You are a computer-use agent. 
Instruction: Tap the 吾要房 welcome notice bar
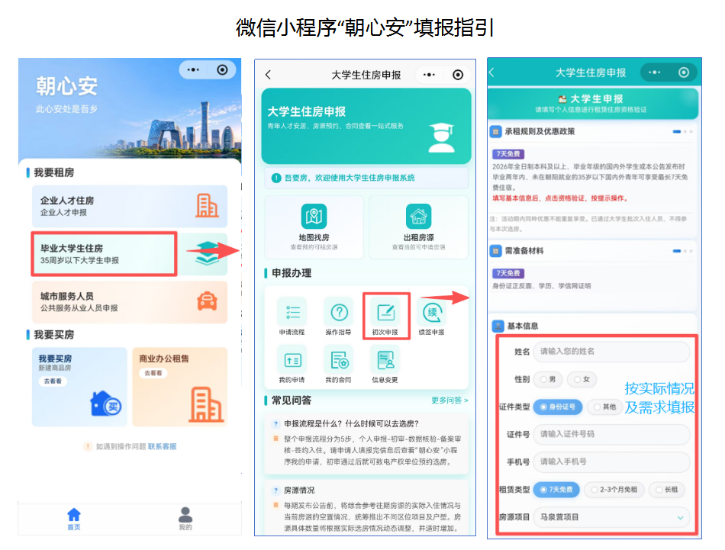pos(366,178)
